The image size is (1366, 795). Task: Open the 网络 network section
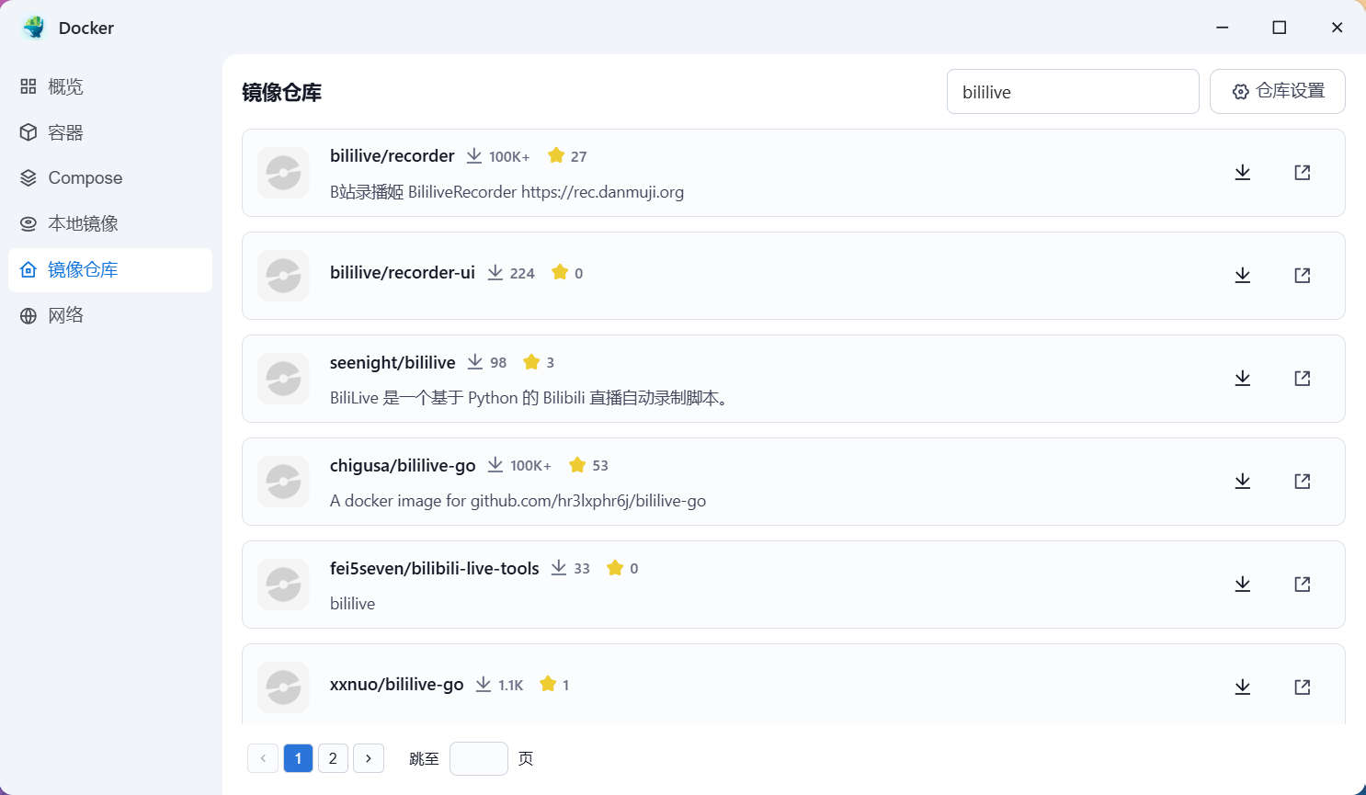110,316
